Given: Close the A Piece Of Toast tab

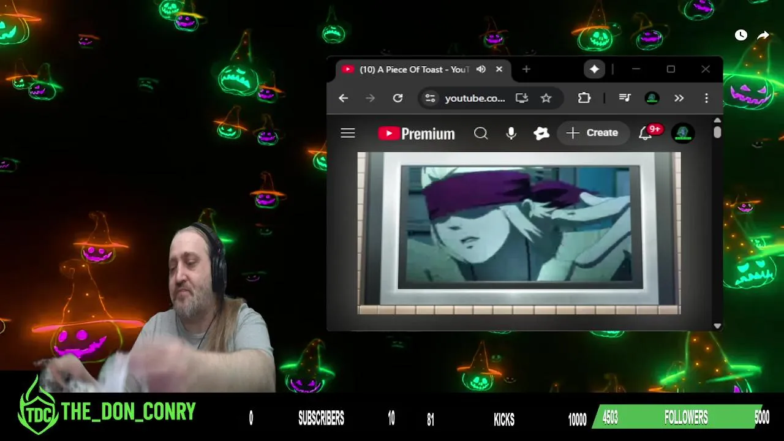Looking at the screenshot, I should point(499,69).
